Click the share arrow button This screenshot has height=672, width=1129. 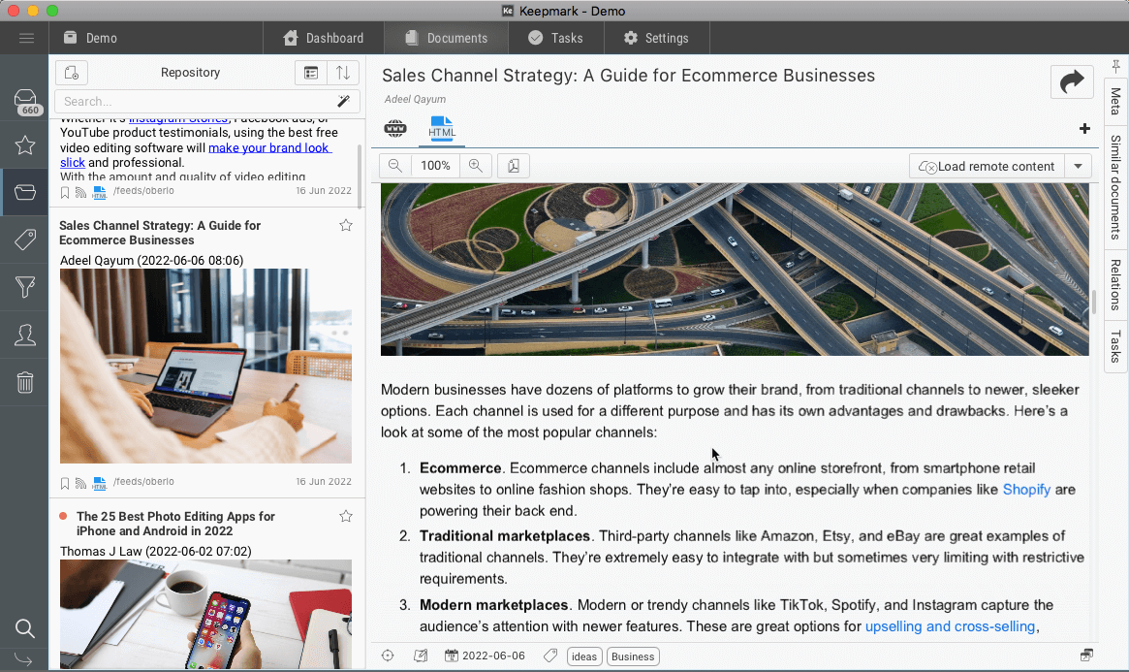tap(1072, 82)
